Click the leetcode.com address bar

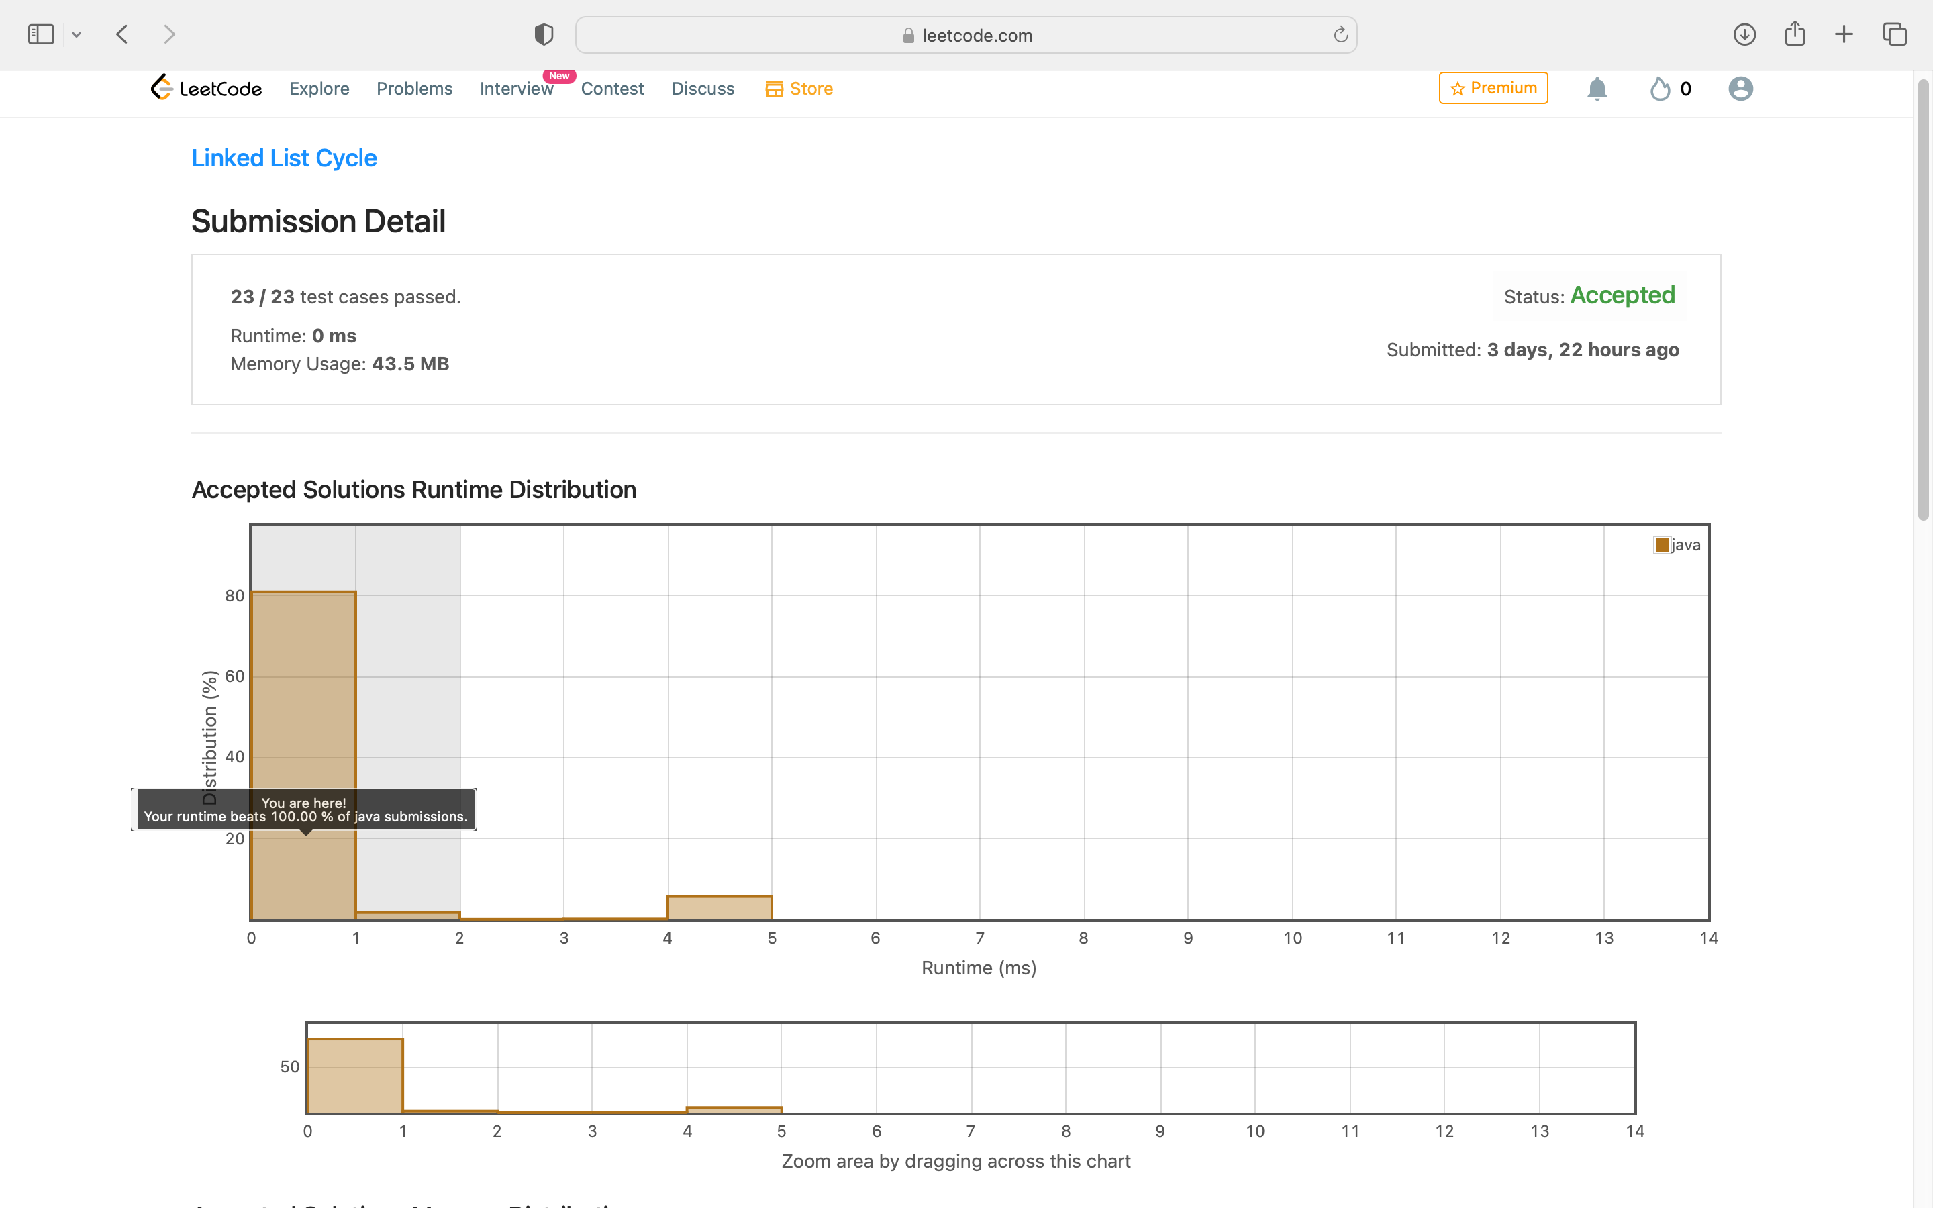point(965,35)
